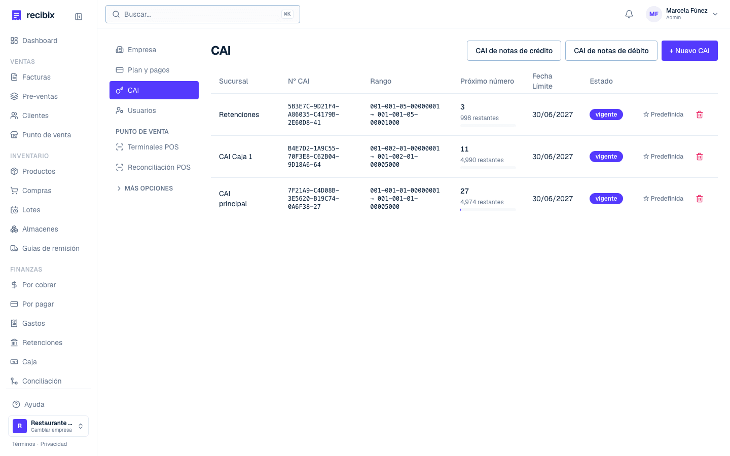Screen dimensions: 730x456
Task: Delete the CAI principal row
Action: pyautogui.click(x=700, y=199)
